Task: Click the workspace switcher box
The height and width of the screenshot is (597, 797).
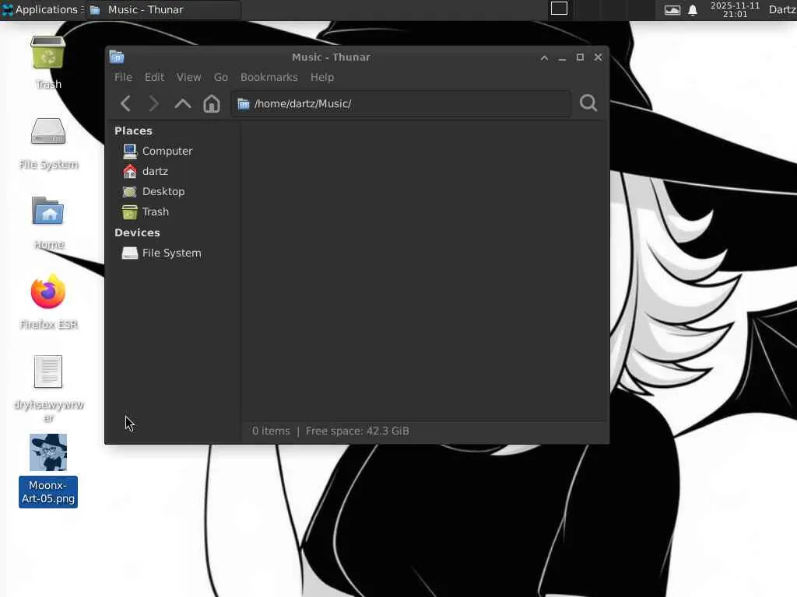Action: pyautogui.click(x=559, y=9)
